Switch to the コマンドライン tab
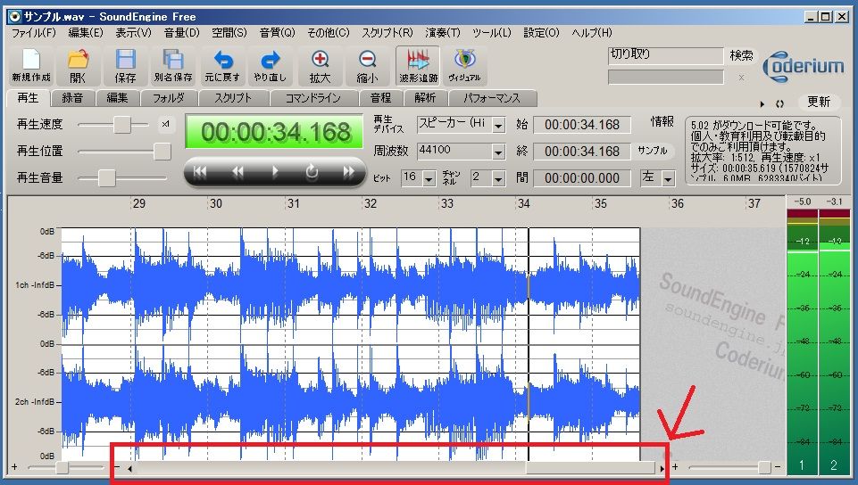 tap(313, 98)
